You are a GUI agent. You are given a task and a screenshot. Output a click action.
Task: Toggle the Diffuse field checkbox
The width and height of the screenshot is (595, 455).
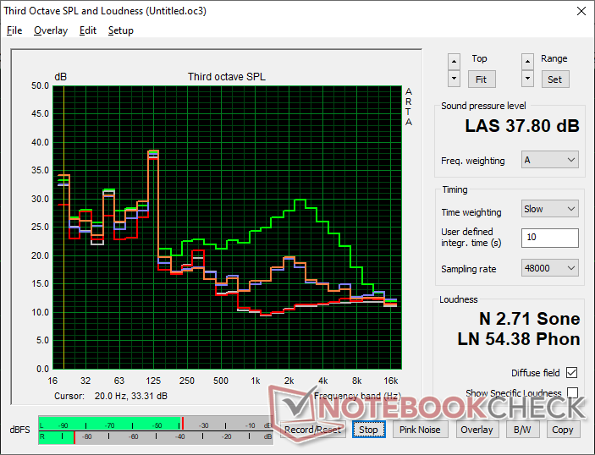coord(573,373)
